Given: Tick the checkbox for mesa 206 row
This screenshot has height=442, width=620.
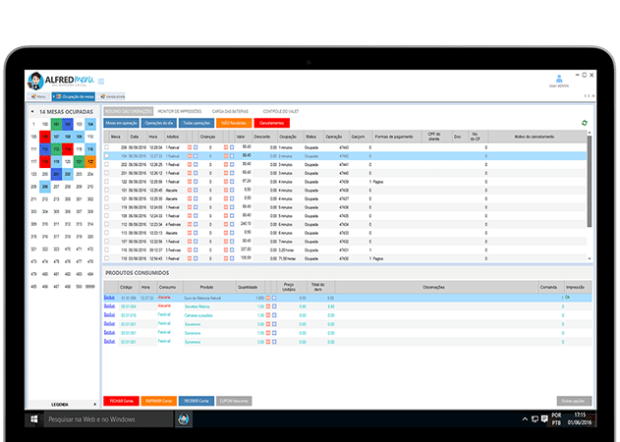Looking at the screenshot, I should point(107,146).
